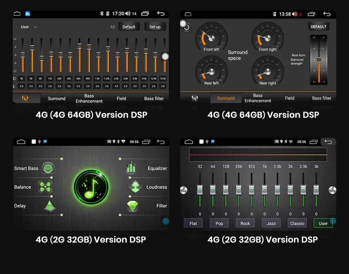Click the 50 Hz band slider
349x274 pixels.
32,55
